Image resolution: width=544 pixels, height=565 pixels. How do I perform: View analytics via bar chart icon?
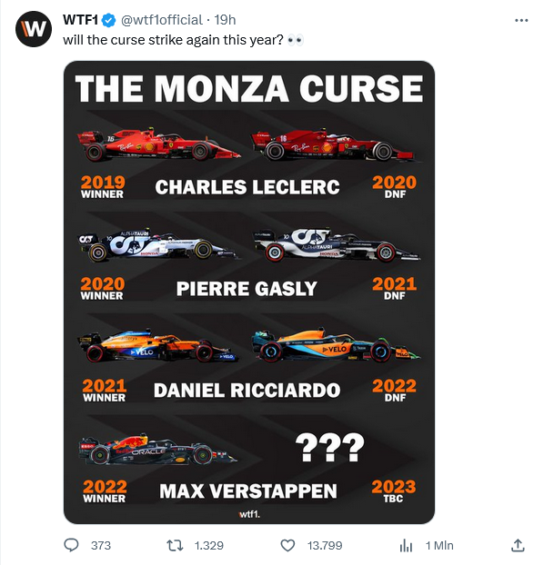tap(406, 546)
